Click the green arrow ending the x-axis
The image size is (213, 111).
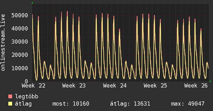[210, 81]
